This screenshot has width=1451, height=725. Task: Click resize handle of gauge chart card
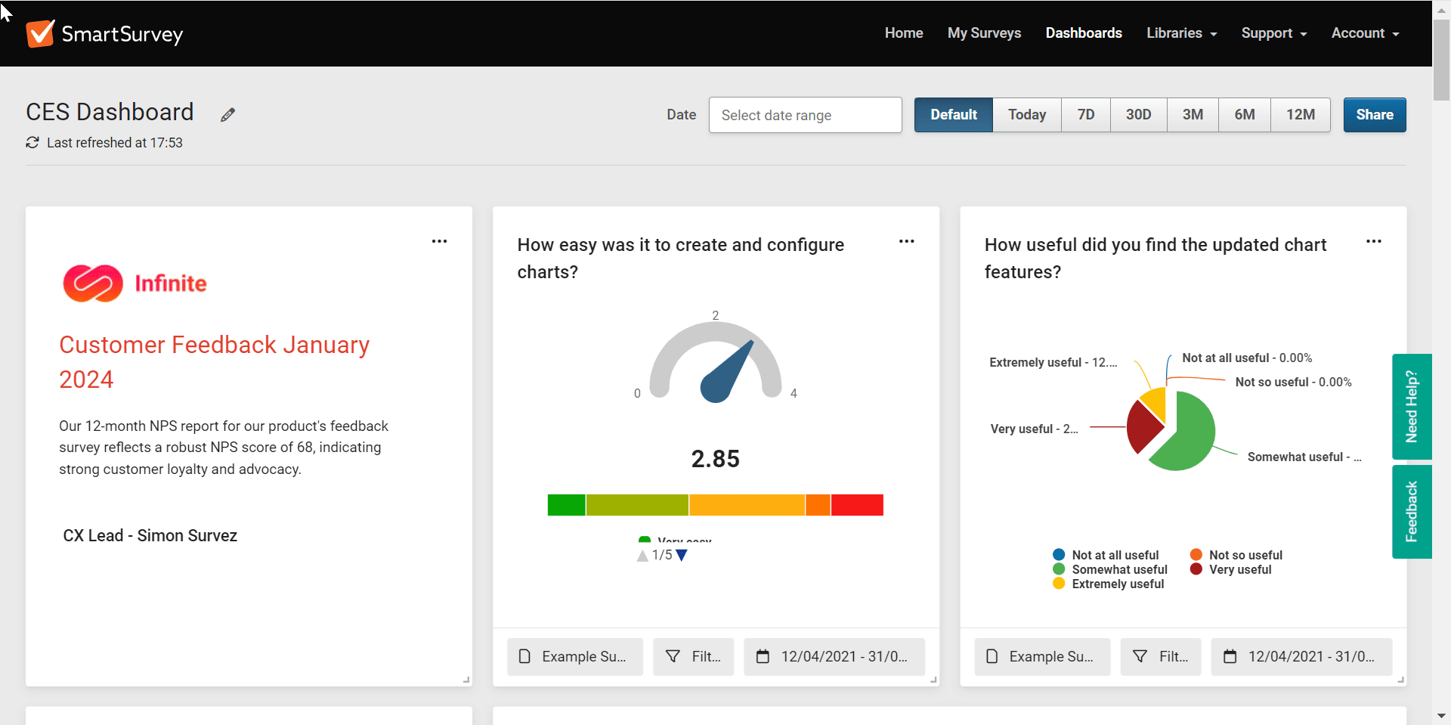(933, 680)
